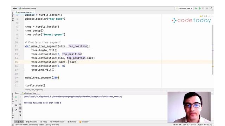Click the restore layout icon in Run panel
The image size is (225, 126).
(x=16, y=105)
